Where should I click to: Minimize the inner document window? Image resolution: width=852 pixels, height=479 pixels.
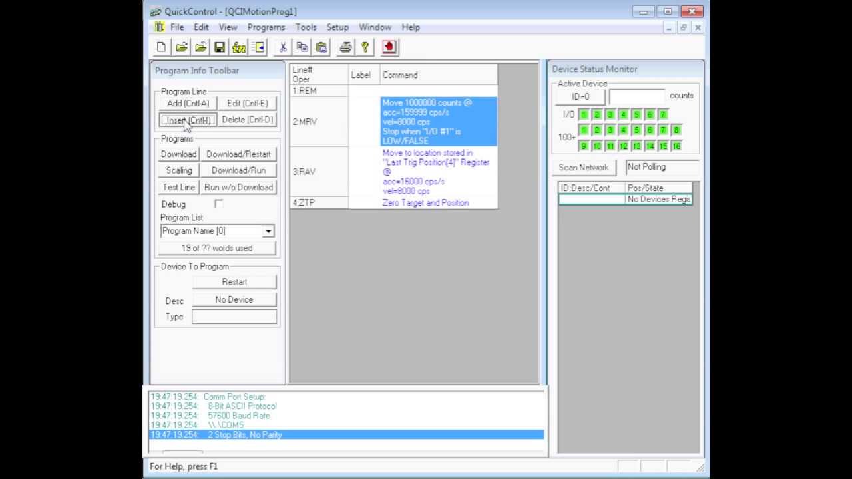tap(670, 27)
